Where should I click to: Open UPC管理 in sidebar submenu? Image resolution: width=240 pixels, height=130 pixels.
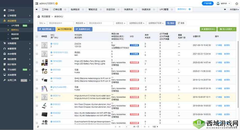15,25
